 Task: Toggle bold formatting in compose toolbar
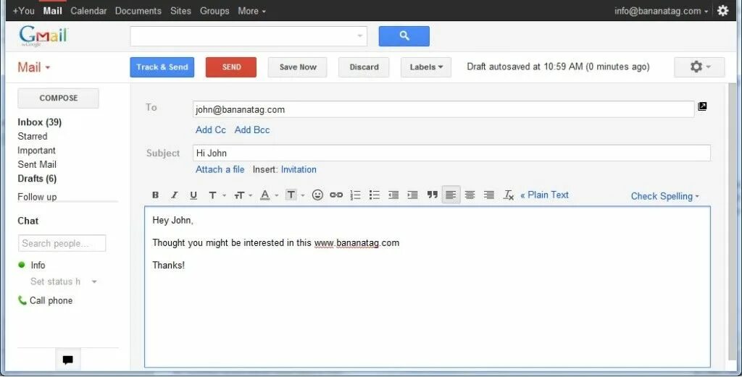point(155,195)
